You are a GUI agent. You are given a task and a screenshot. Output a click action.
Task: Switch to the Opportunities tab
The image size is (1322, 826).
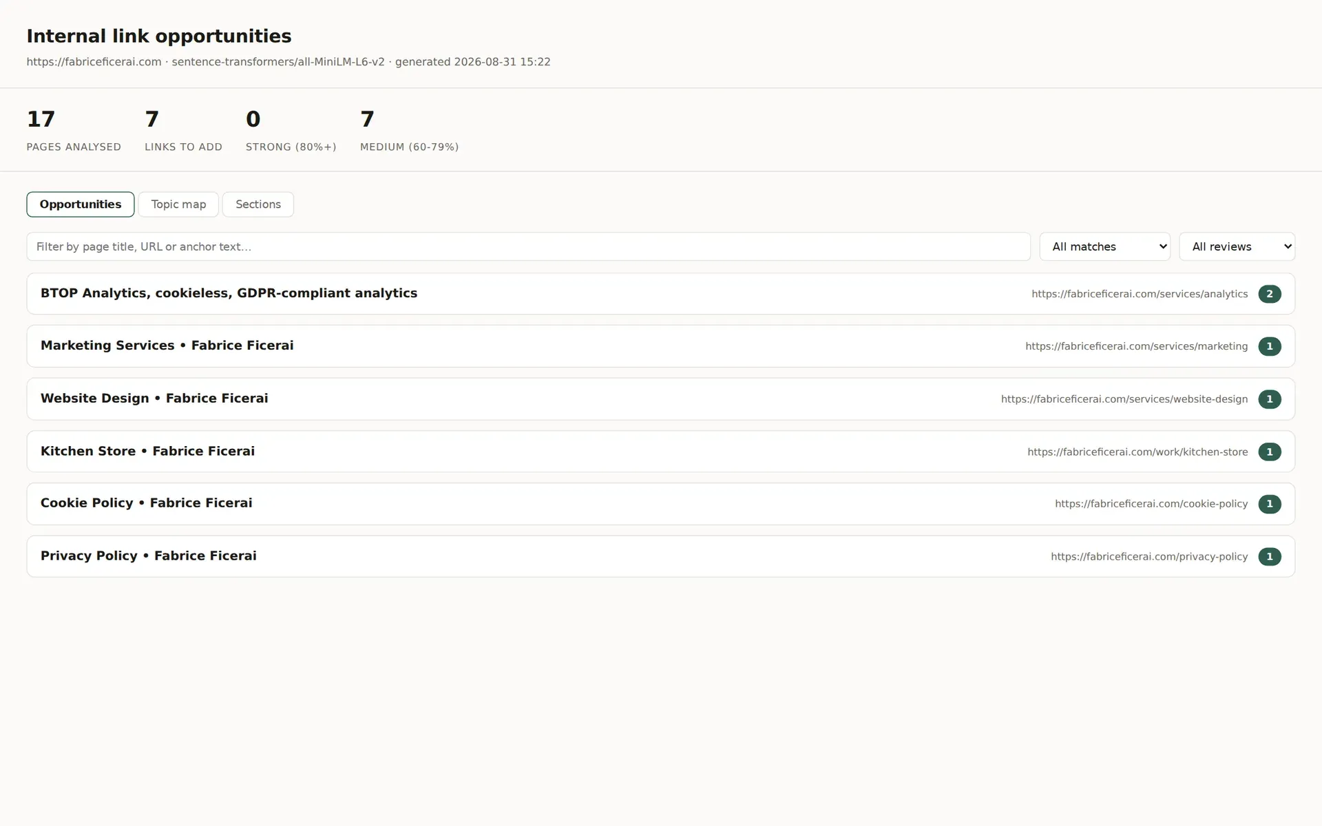pos(81,204)
